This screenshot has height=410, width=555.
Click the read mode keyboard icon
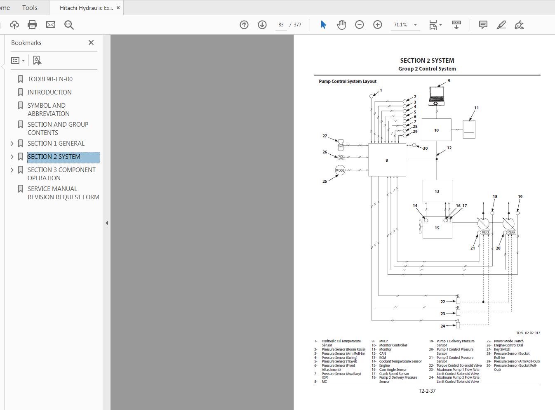[456, 25]
